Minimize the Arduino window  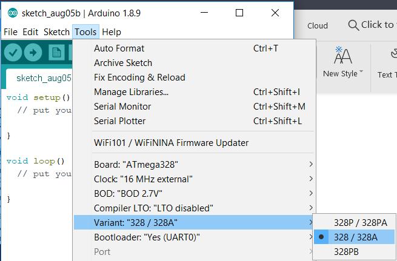click(x=204, y=13)
